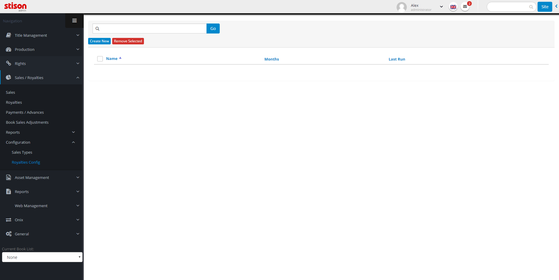
Task: Sort by the Months column header
Action: click(x=271, y=59)
